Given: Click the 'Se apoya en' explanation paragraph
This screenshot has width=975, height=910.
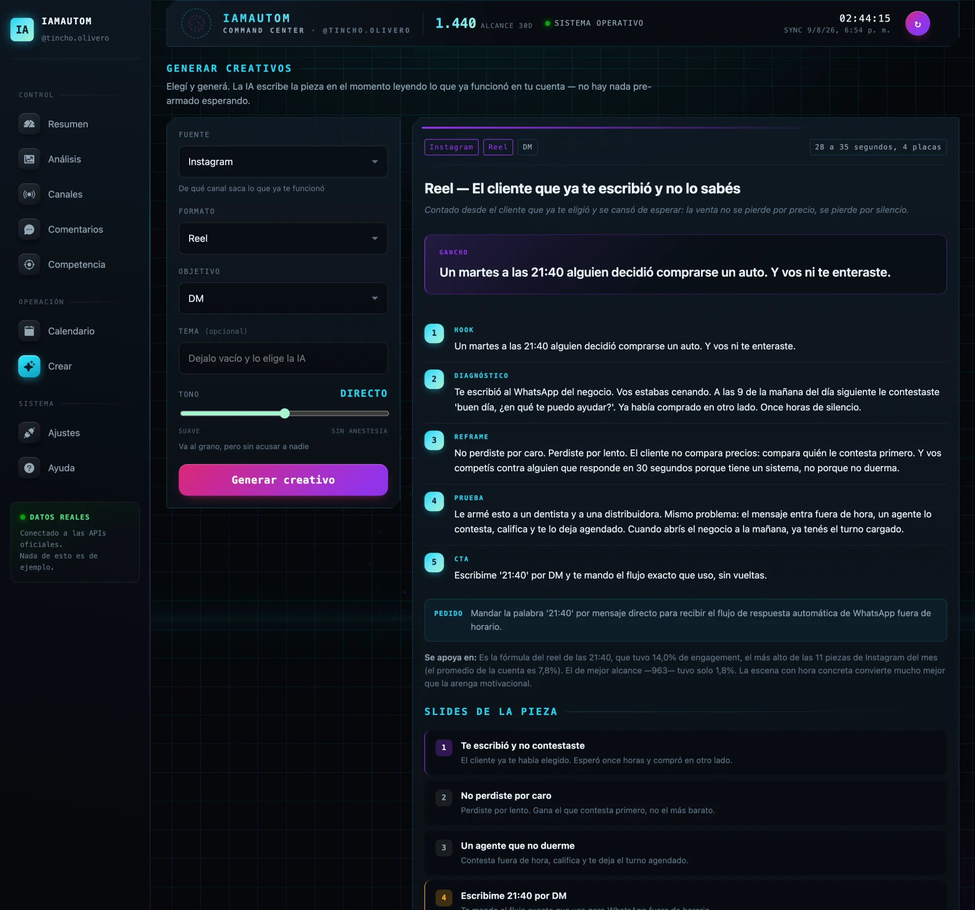Looking at the screenshot, I should [x=685, y=670].
